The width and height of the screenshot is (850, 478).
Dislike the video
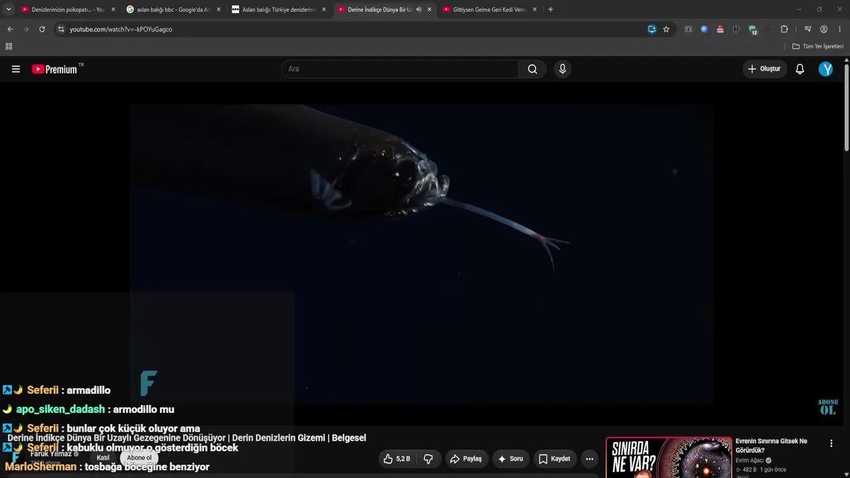pos(428,459)
